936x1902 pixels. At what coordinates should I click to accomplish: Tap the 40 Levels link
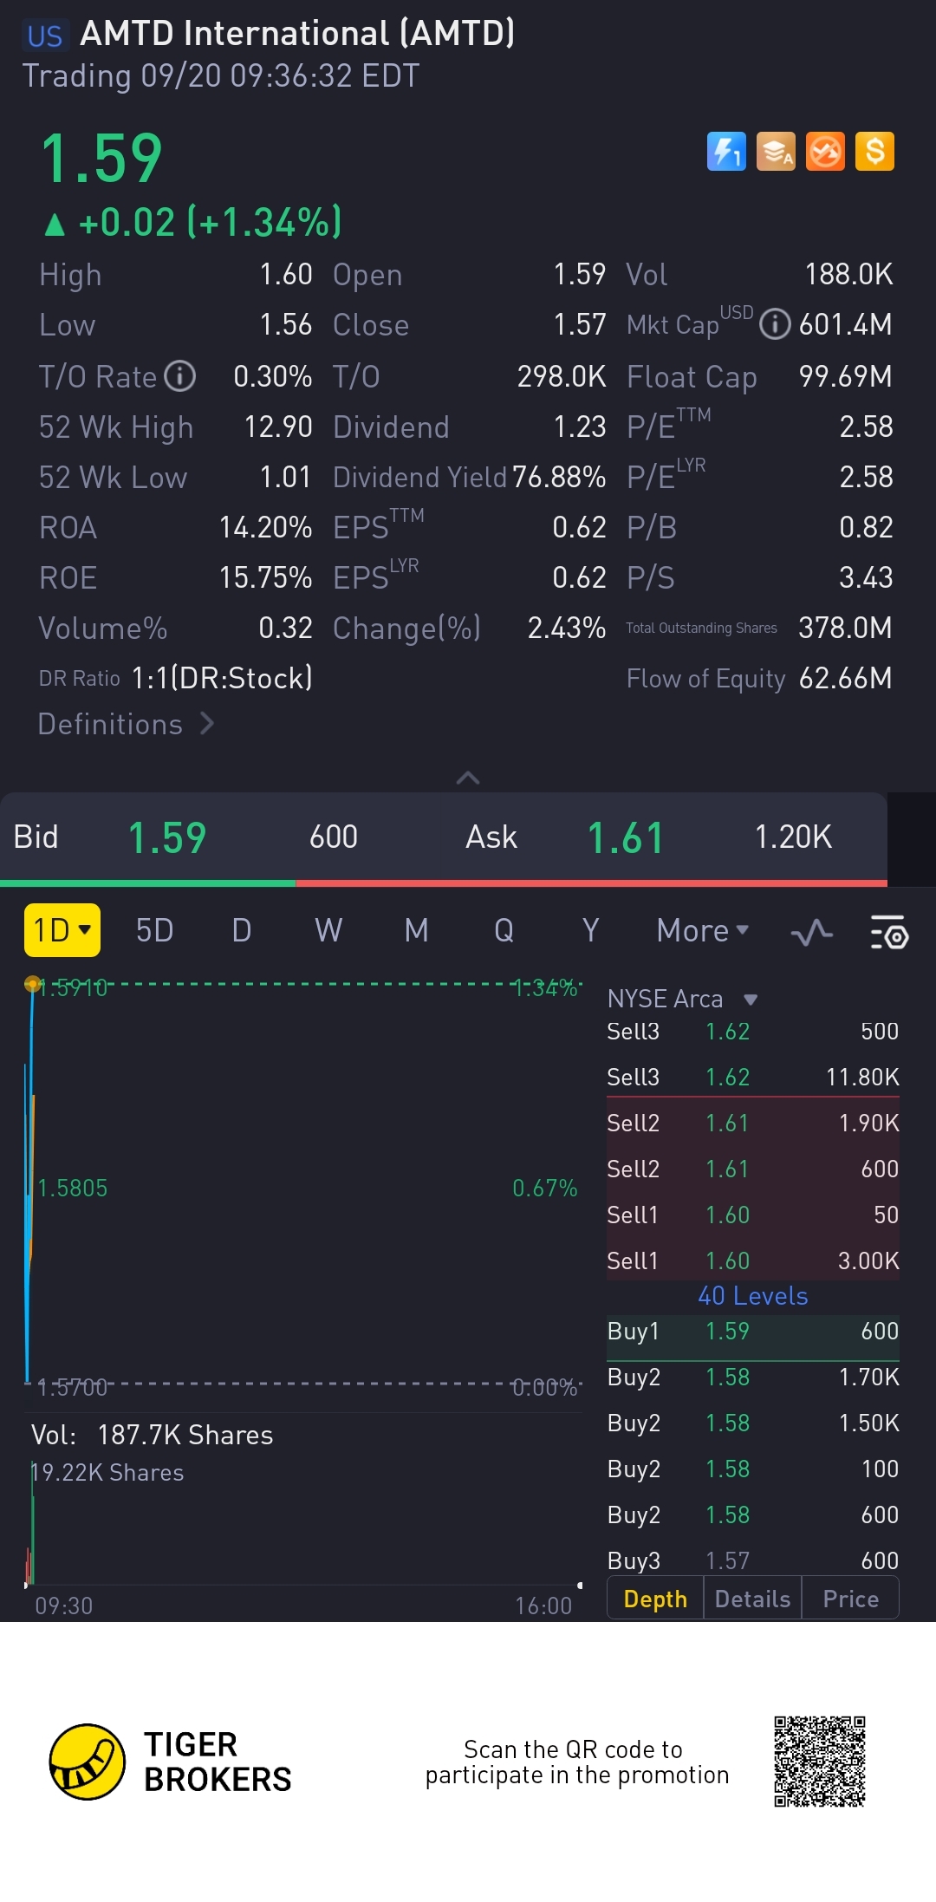pyautogui.click(x=752, y=1295)
